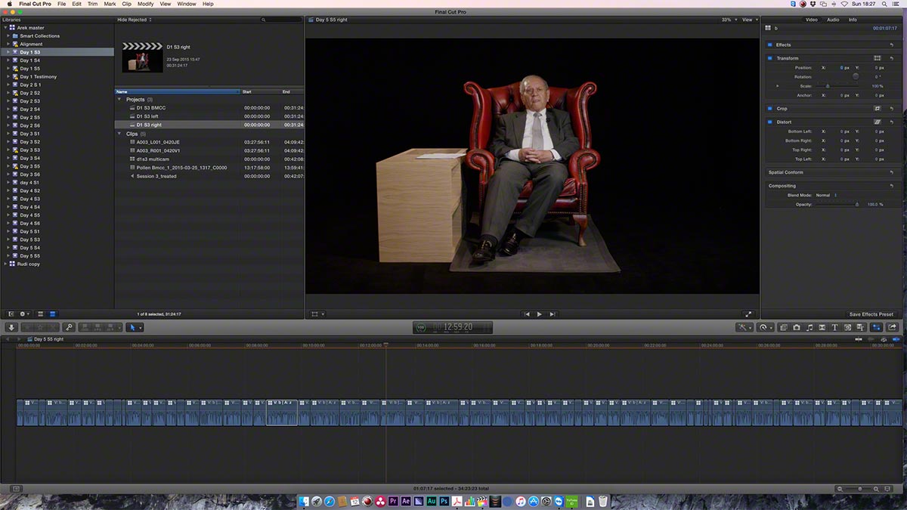Open the Themes browser

click(x=861, y=327)
